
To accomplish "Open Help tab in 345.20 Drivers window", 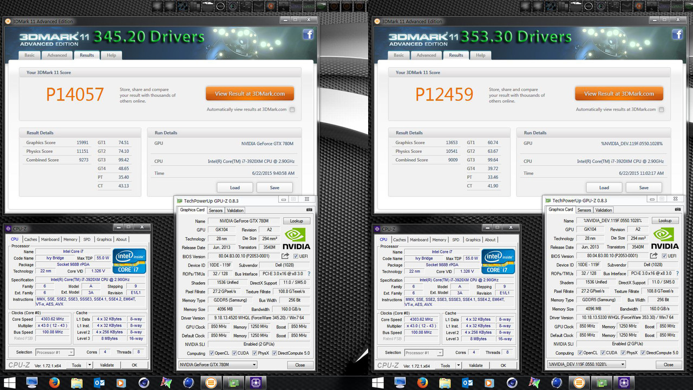I will [111, 55].
